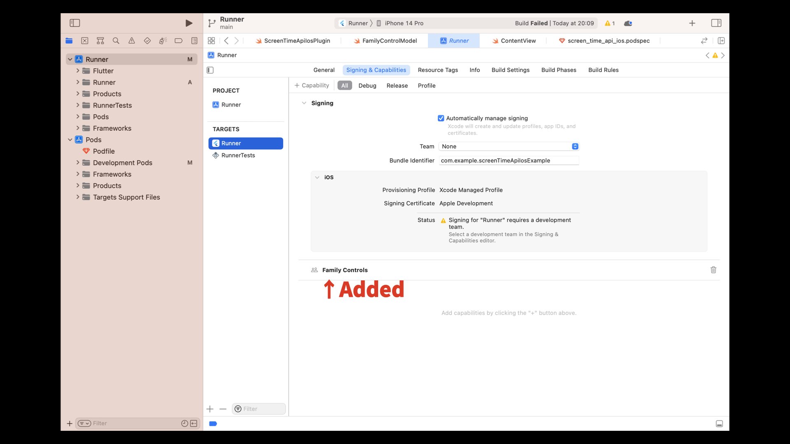
Task: Open the Team dropdown
Action: point(509,147)
